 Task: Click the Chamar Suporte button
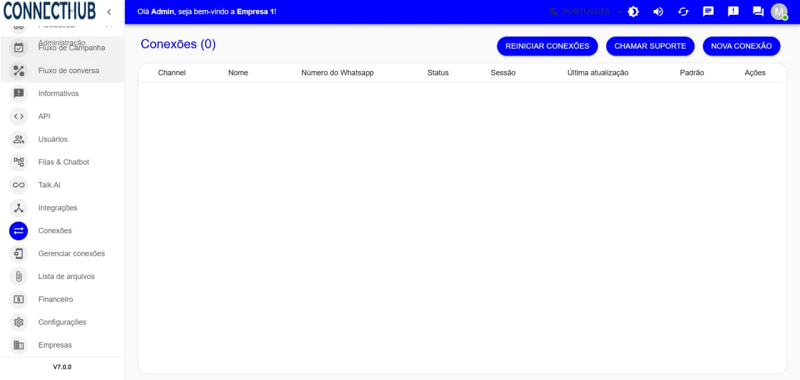click(650, 46)
